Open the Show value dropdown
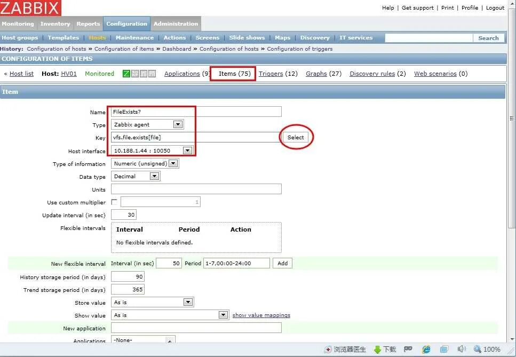Image resolution: width=516 pixels, height=357 pixels. [x=170, y=315]
